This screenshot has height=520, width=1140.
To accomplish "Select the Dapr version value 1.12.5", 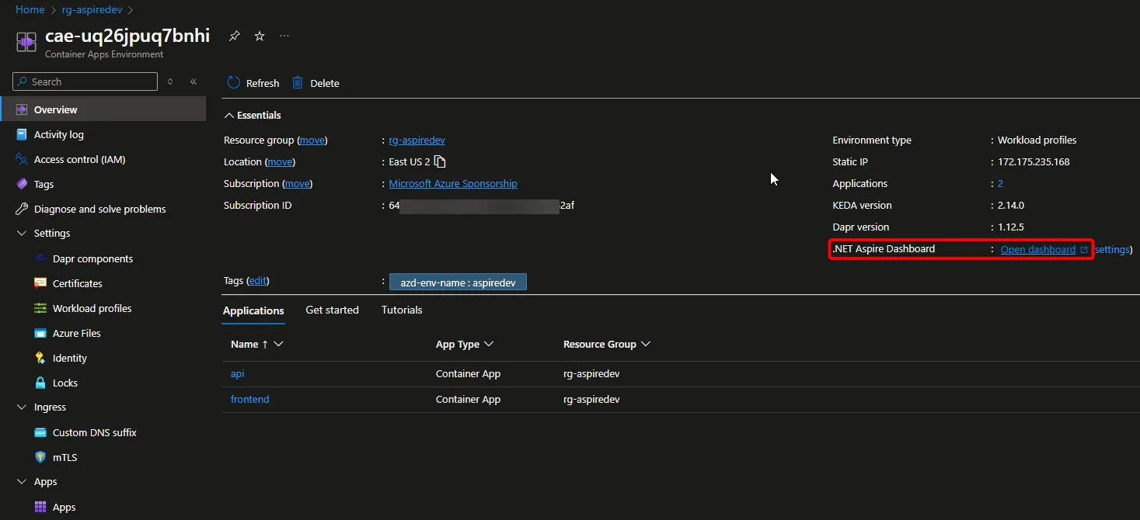I will pyautogui.click(x=1011, y=227).
